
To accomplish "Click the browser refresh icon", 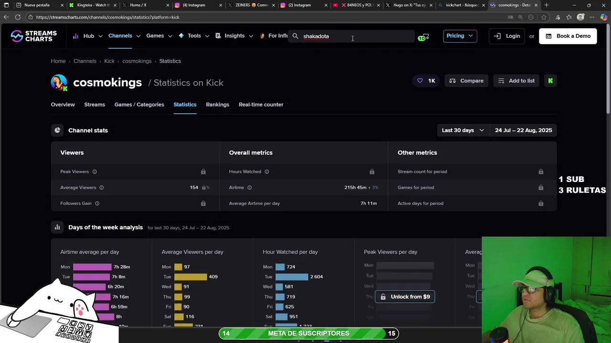I will [18, 17].
